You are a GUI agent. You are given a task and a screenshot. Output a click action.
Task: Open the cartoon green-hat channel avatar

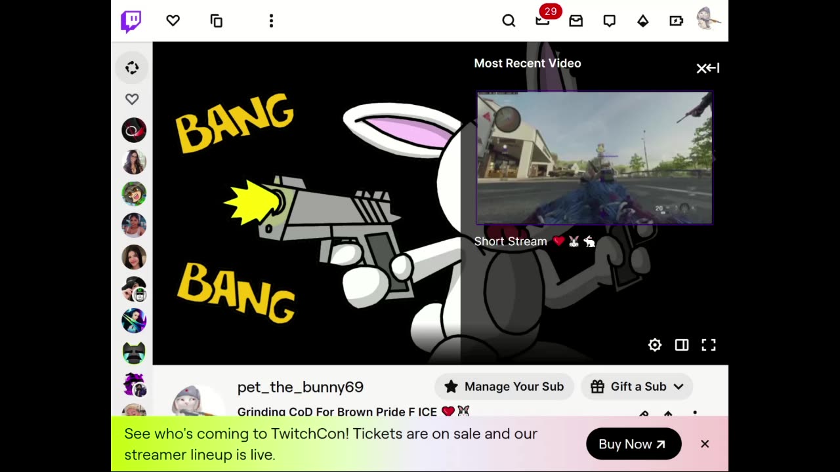pyautogui.click(x=134, y=193)
